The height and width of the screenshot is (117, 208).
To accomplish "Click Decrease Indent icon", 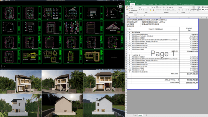I will coord(163,10).
